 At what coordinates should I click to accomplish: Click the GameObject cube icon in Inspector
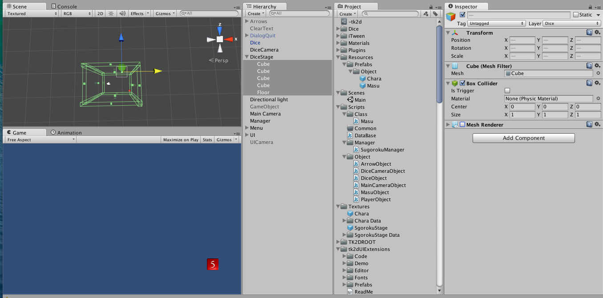pos(451,17)
